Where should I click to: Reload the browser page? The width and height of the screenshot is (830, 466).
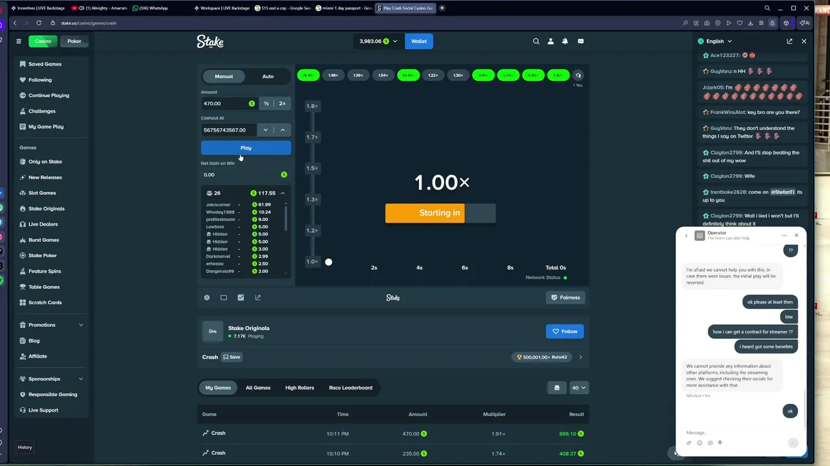(x=39, y=23)
